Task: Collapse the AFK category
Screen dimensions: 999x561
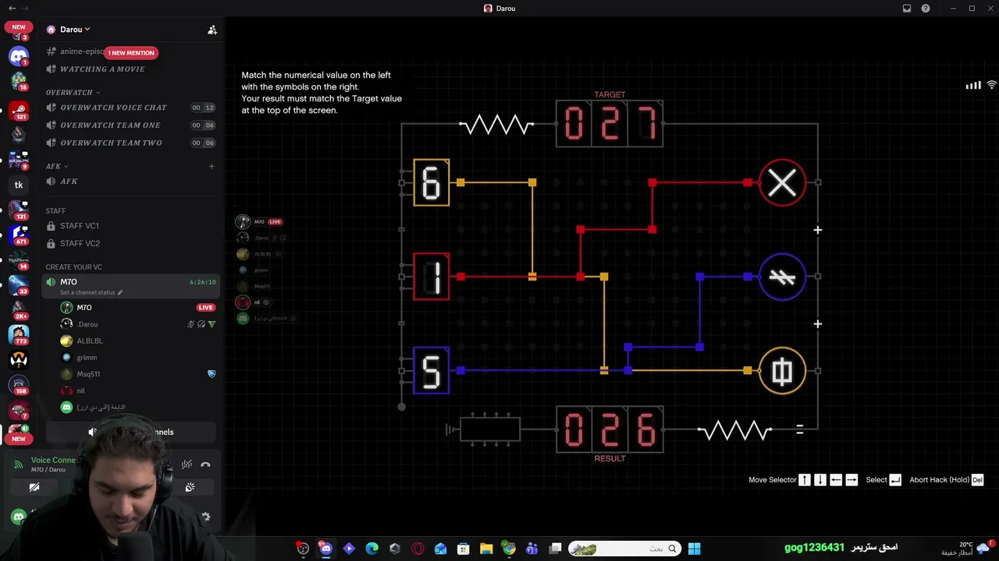Action: pyautogui.click(x=57, y=166)
